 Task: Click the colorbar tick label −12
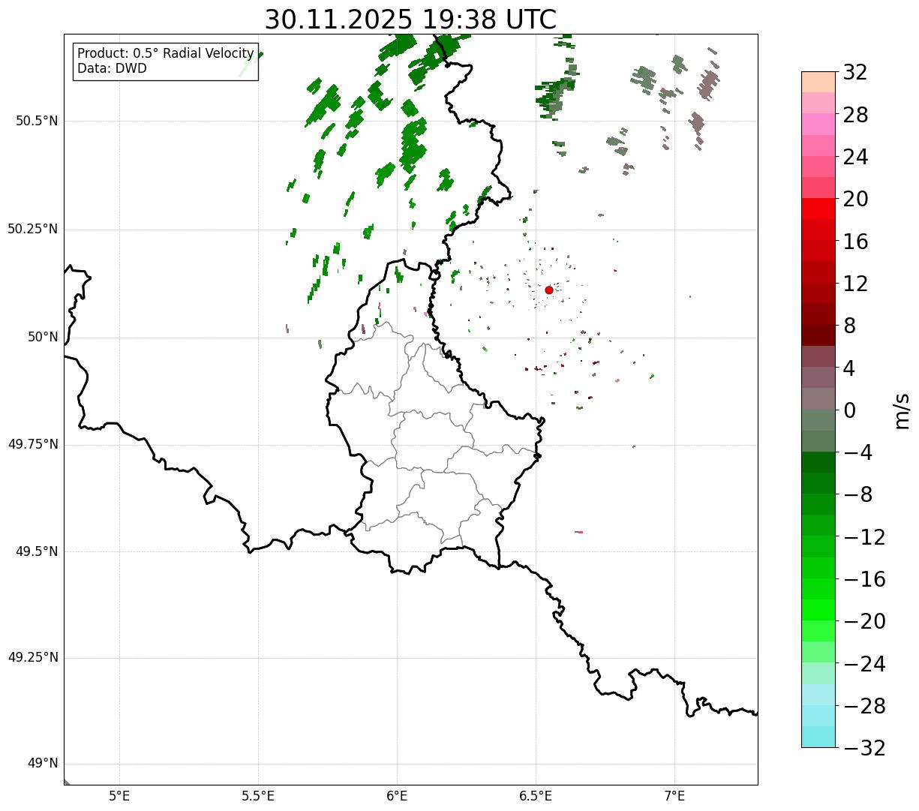tap(864, 537)
